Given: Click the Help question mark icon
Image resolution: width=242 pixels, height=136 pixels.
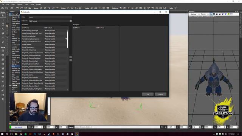Looking at the screenshot, I should tap(175, 8).
